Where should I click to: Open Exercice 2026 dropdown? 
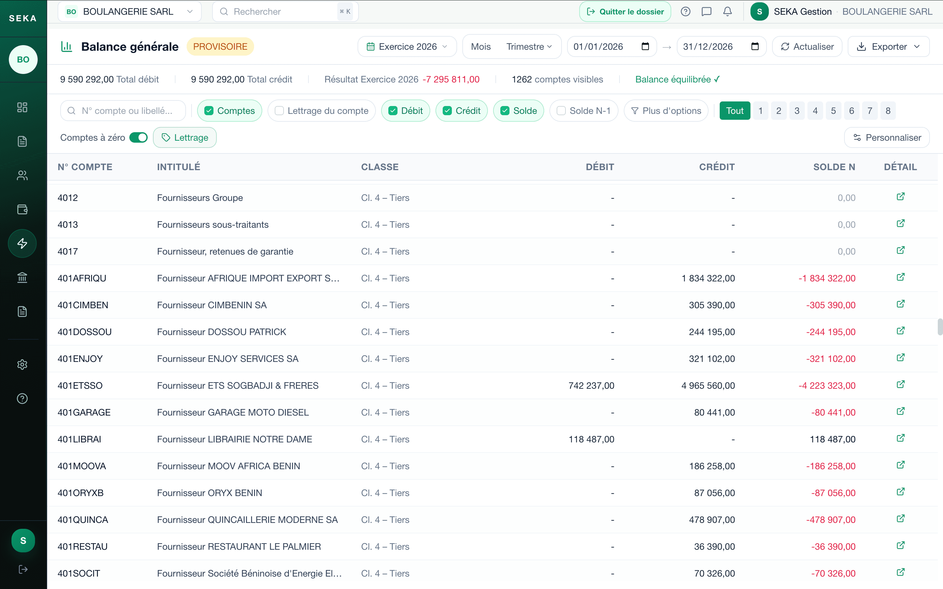(407, 47)
